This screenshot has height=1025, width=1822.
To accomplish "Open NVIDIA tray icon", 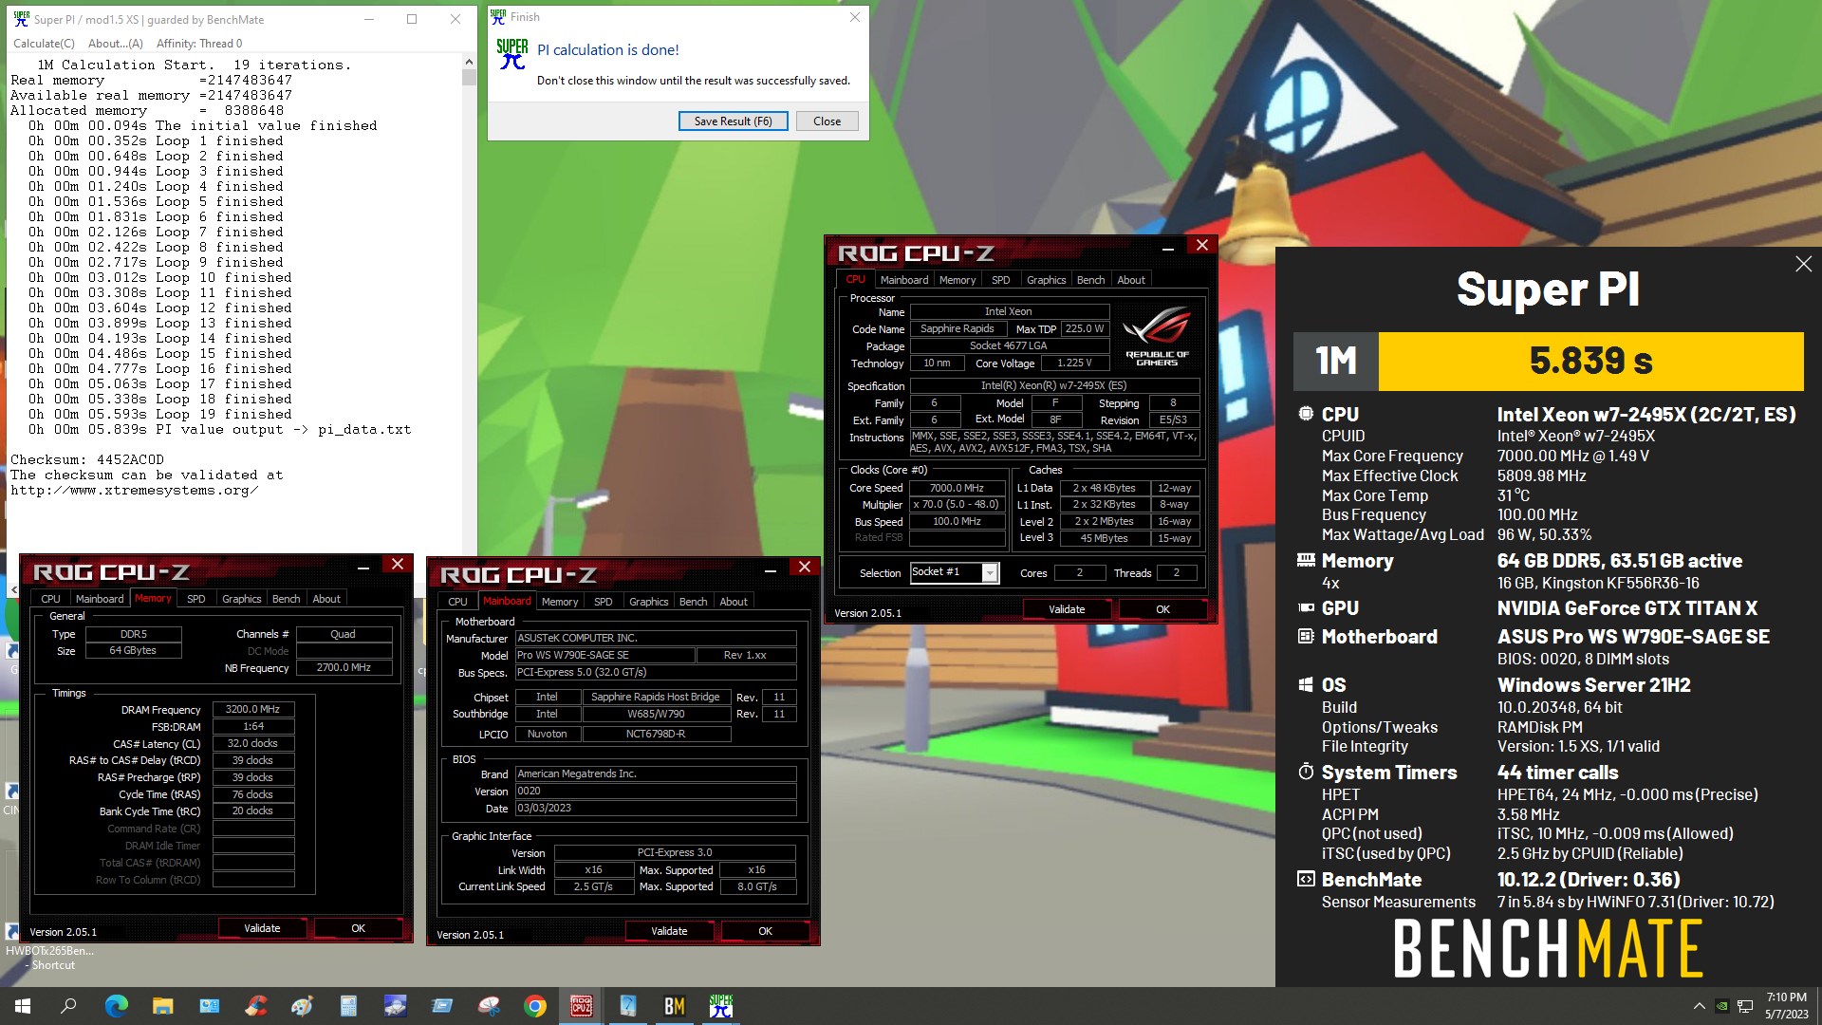I will 1721,1006.
